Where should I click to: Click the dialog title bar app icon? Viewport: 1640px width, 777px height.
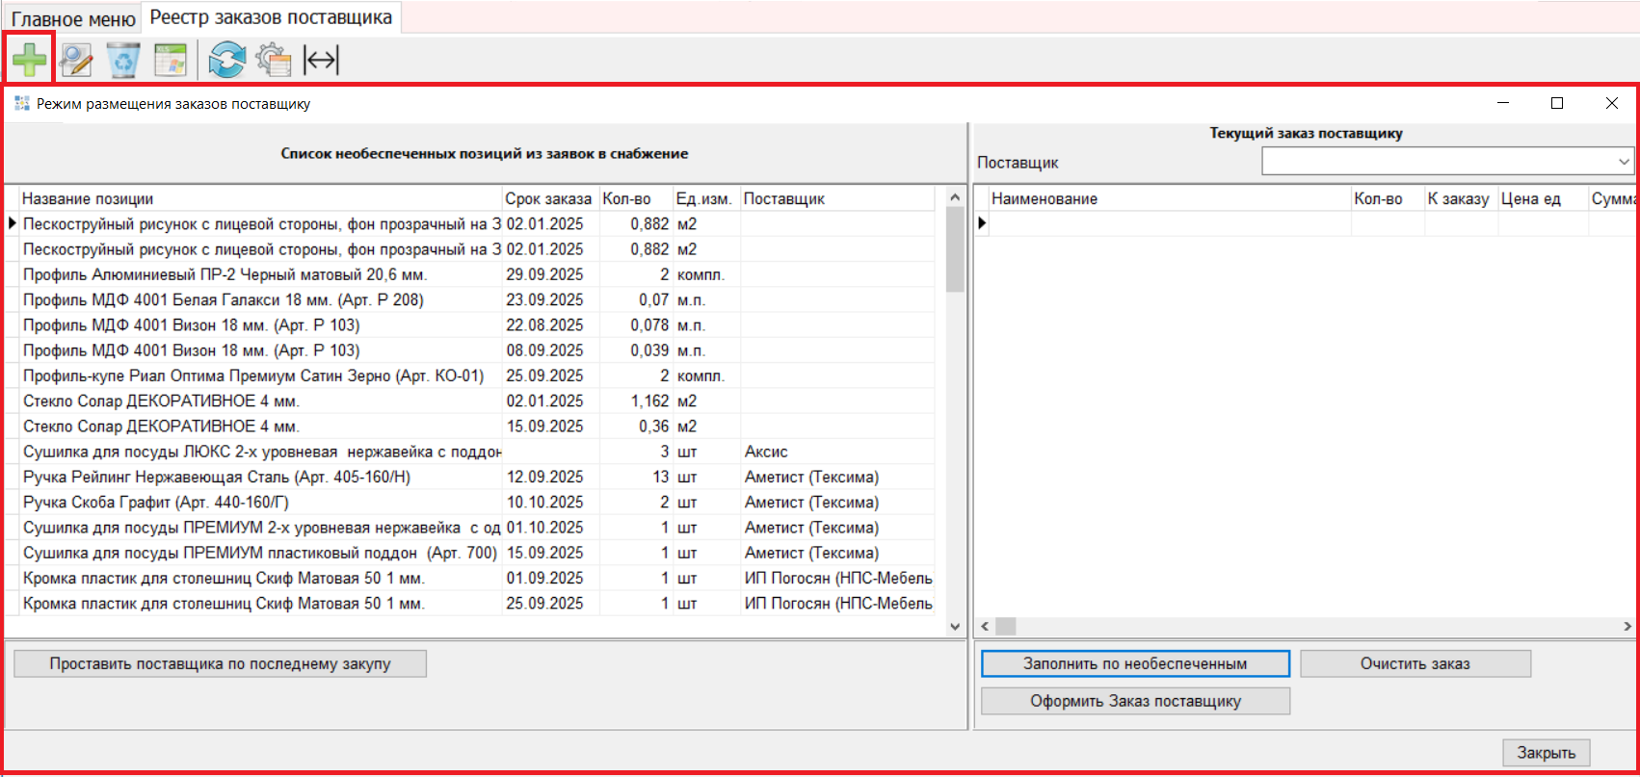click(x=22, y=104)
